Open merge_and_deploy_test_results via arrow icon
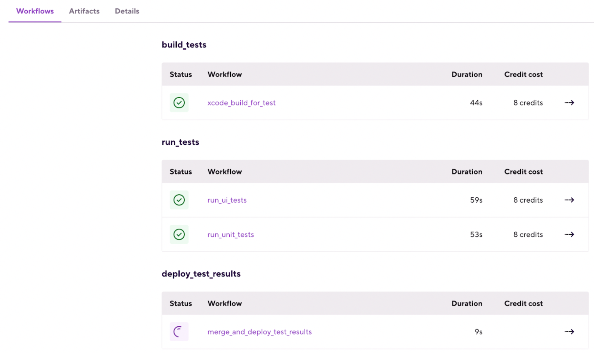 point(569,332)
